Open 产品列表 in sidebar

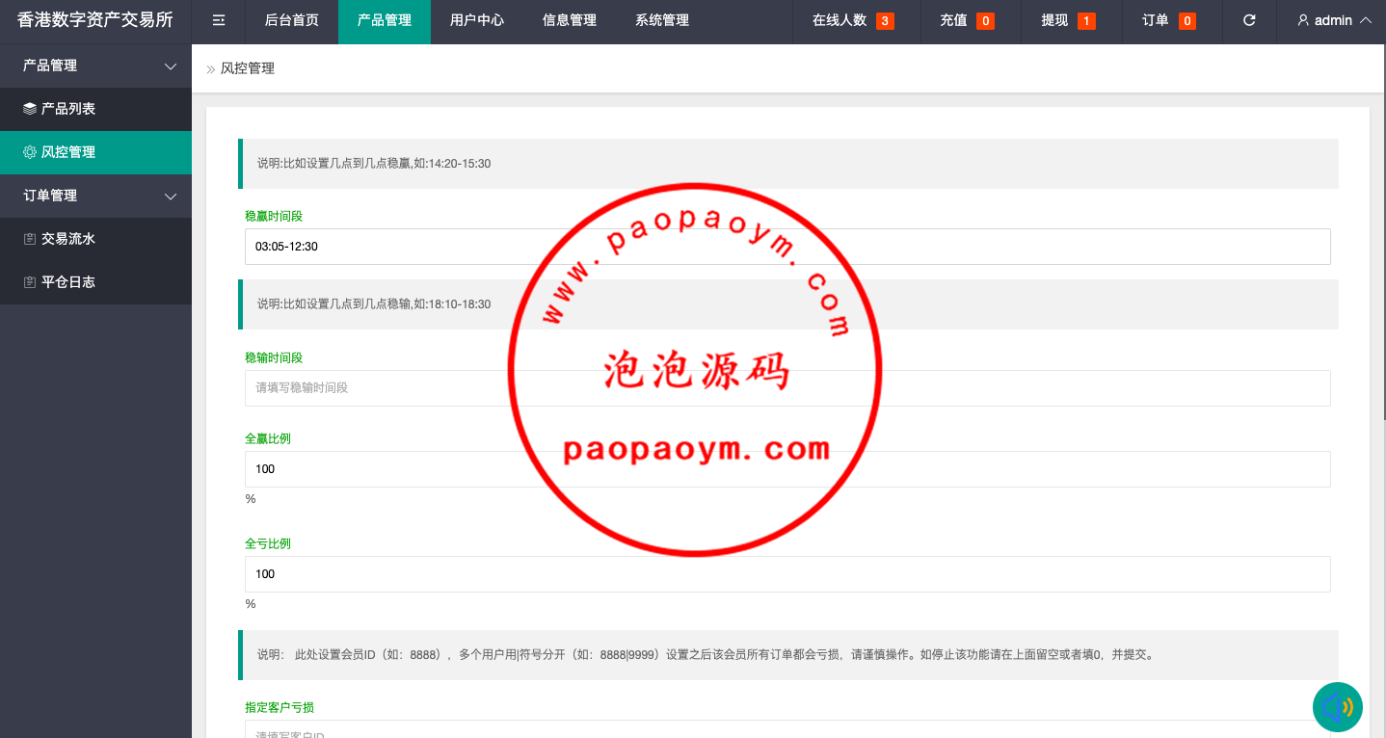point(95,109)
